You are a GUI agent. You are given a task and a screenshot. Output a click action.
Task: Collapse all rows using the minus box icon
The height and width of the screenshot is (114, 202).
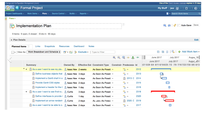[158, 52]
